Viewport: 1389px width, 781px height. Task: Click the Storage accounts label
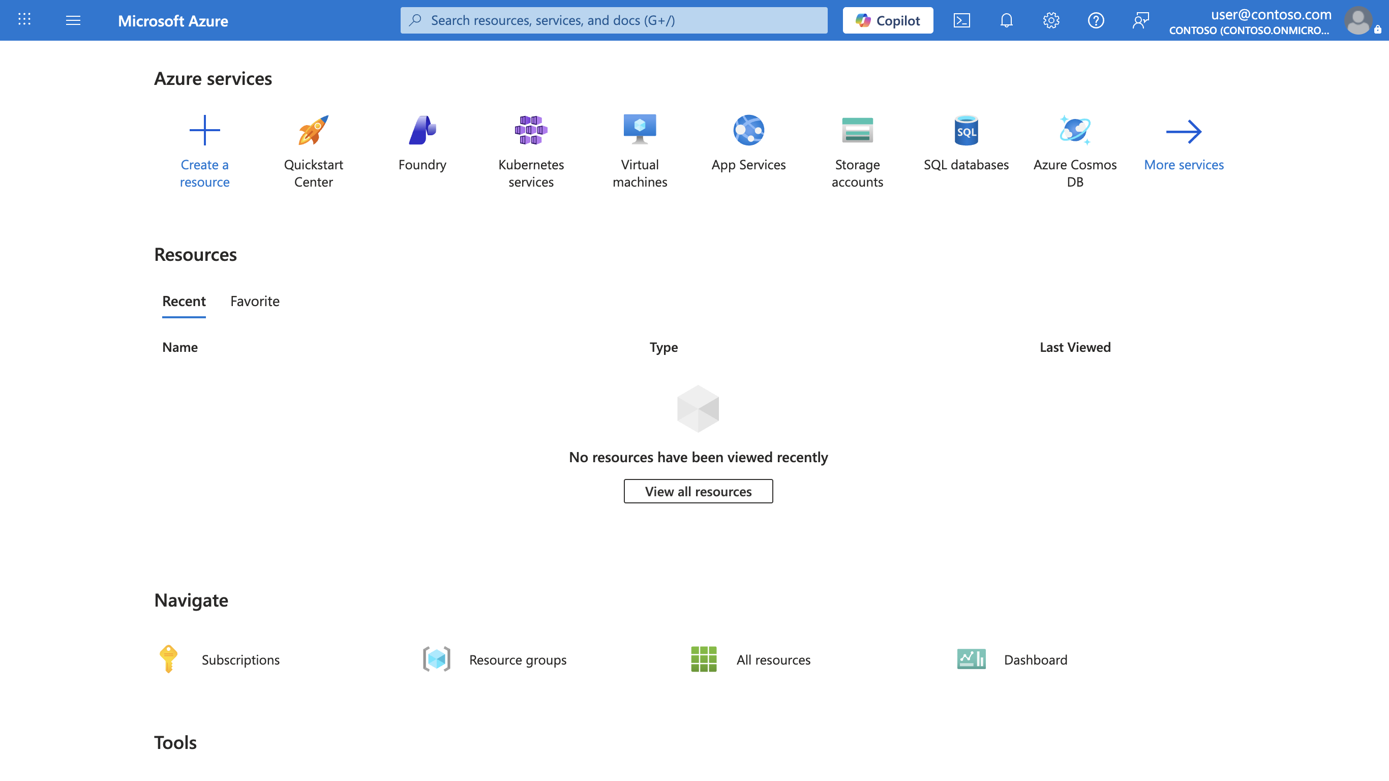[x=857, y=173]
